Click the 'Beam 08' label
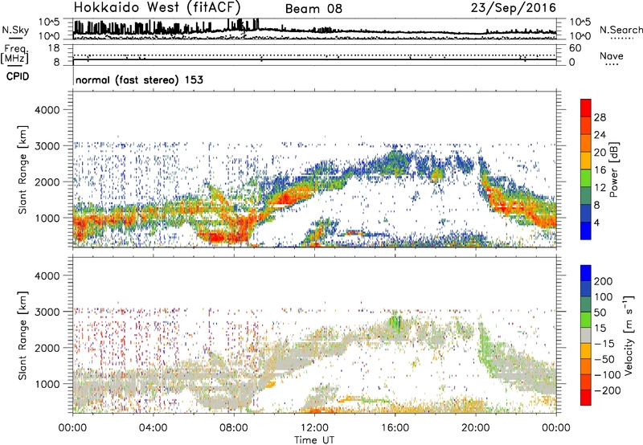Screen dimensions: 643x445 point(313,9)
